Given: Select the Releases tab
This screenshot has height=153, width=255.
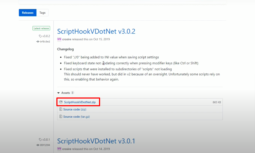Looking at the screenshot, I should click(x=28, y=13).
